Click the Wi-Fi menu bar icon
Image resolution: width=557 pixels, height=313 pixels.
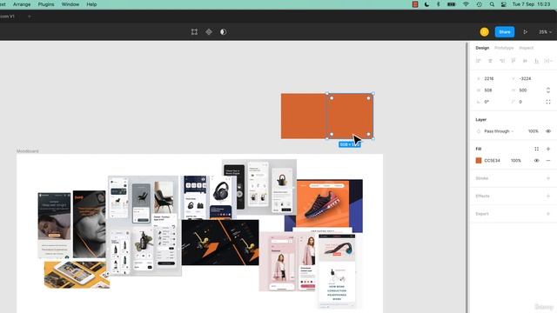[x=466, y=4]
